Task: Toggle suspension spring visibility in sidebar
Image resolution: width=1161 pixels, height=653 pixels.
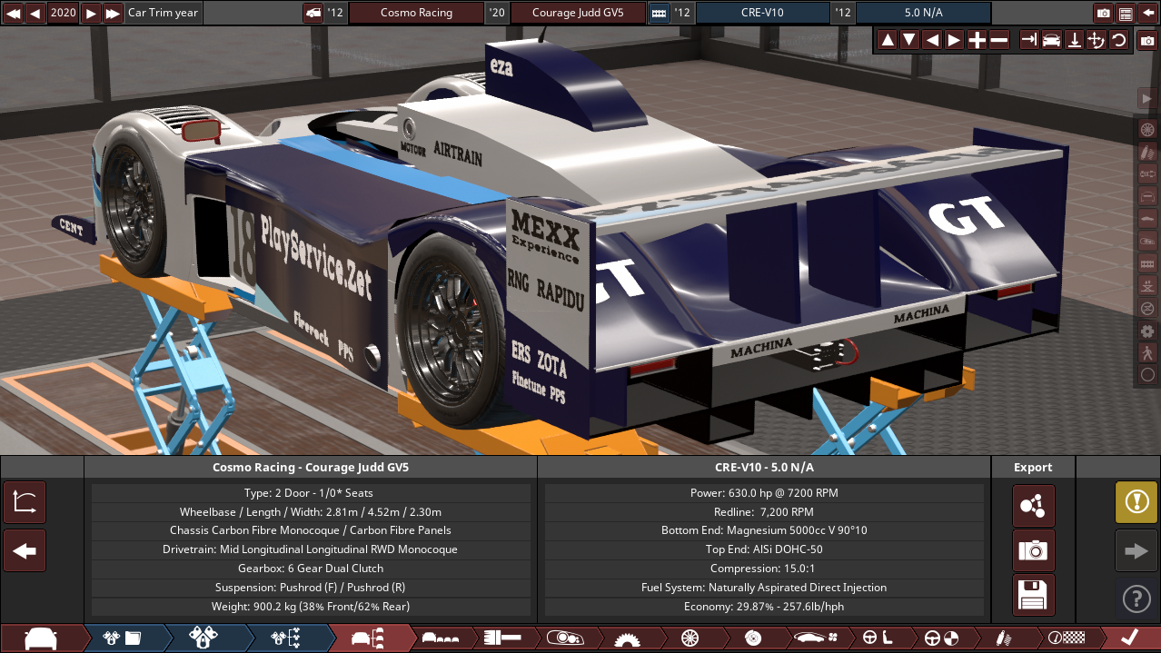Action: coord(1147,151)
